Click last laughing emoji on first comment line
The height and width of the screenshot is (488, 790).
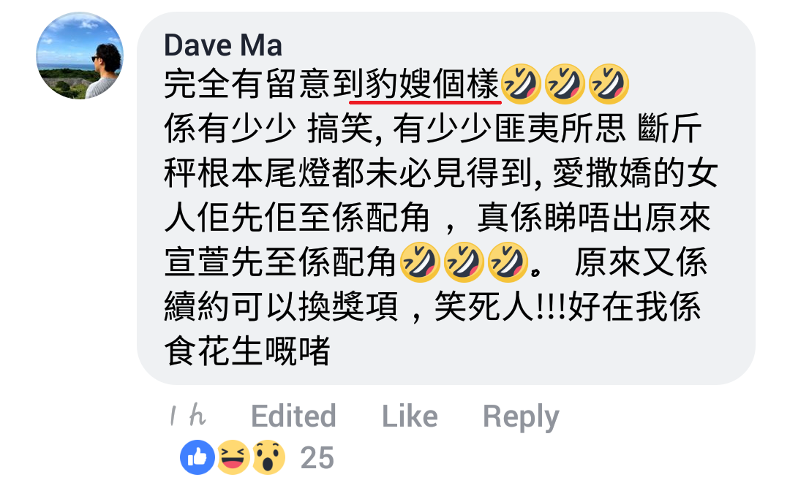(x=609, y=84)
